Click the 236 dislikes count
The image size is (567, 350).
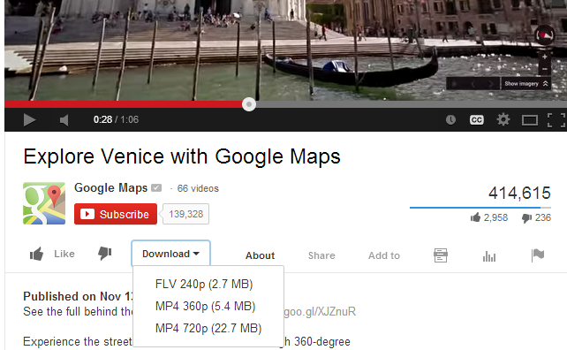543,217
